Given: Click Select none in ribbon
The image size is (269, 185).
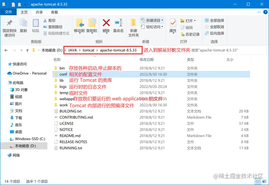Looking at the screenshot, I should [215, 27].
